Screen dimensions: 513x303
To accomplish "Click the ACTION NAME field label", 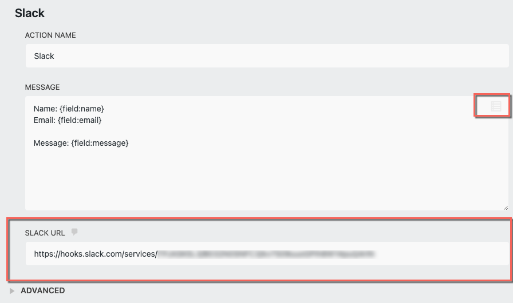I will click(x=50, y=35).
